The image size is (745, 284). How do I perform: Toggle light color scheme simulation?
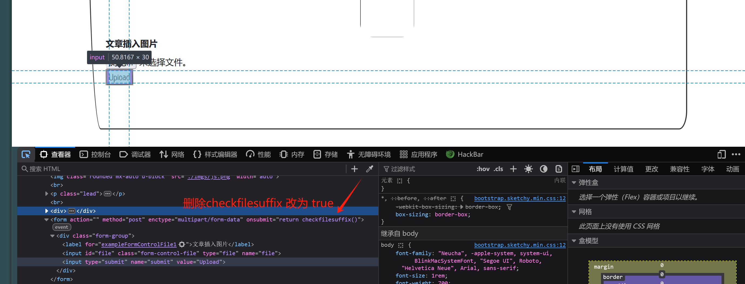[528, 169]
